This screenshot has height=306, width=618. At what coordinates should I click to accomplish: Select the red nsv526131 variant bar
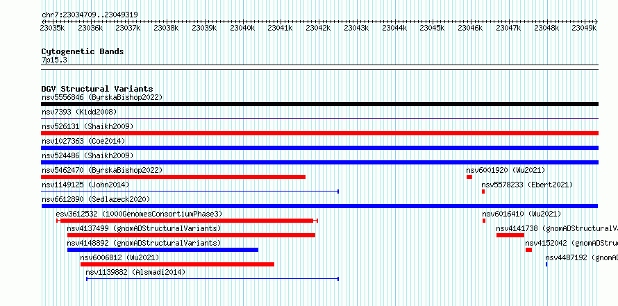point(319,133)
